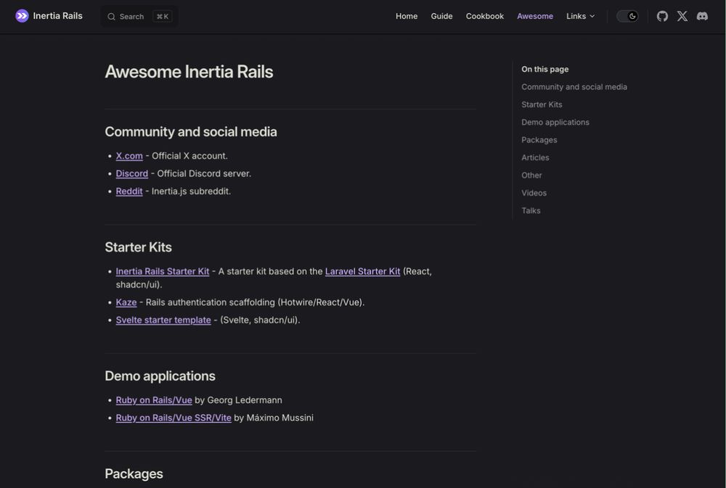Open the X.com link
The width and height of the screenshot is (726, 488).
(129, 156)
